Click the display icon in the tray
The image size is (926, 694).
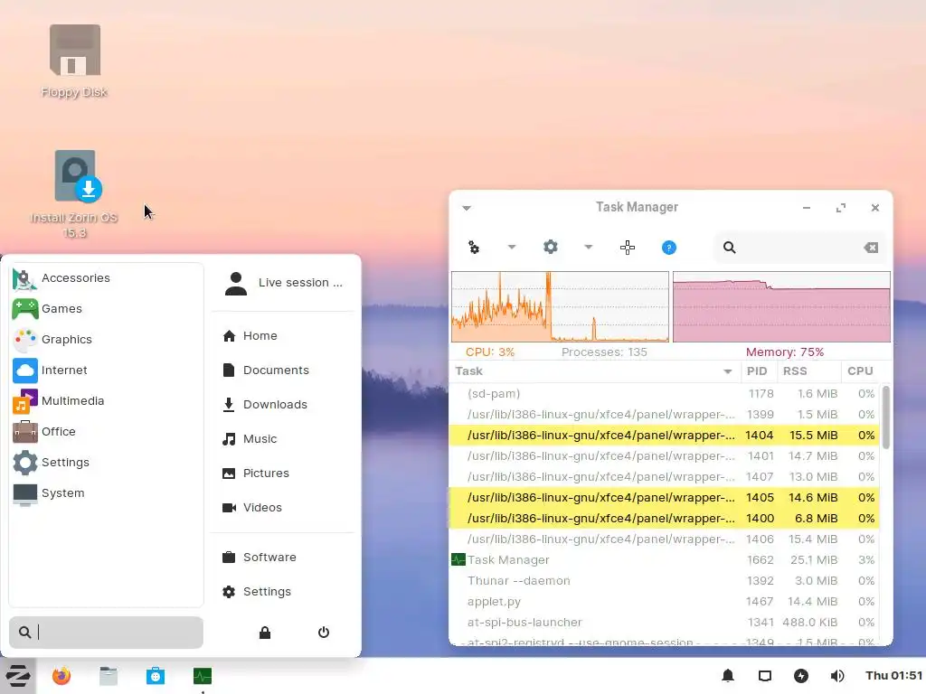(765, 676)
